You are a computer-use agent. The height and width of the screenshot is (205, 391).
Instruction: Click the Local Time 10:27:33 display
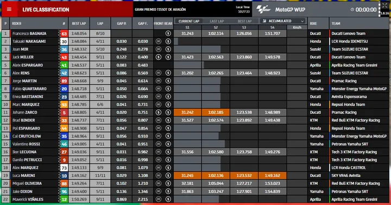[x=243, y=9]
